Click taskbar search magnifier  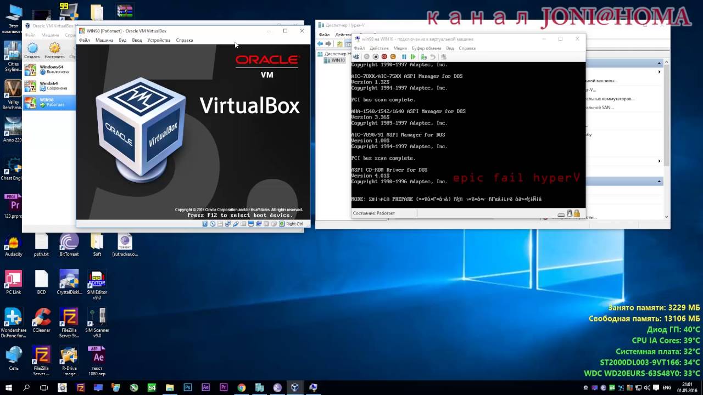(x=26, y=387)
